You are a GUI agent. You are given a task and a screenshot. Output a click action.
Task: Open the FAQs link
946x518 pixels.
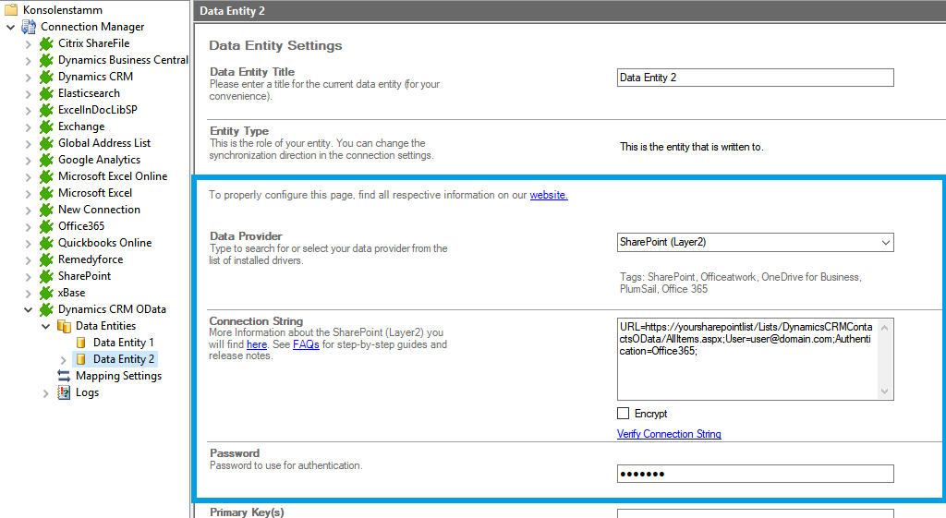306,344
